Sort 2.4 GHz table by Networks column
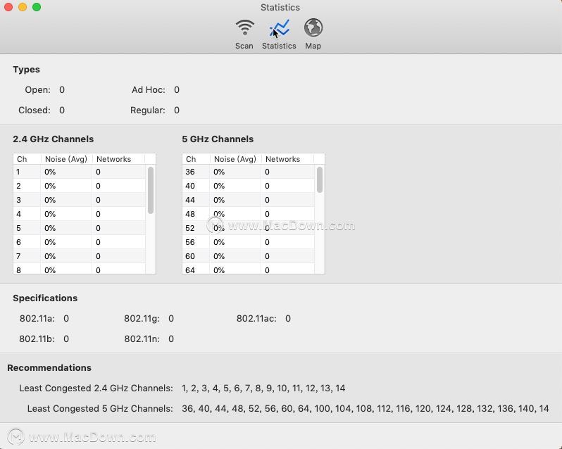The image size is (562, 449). [x=118, y=159]
